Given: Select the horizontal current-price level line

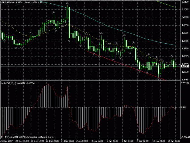Looking at the screenshot, I should [x=91, y=66].
